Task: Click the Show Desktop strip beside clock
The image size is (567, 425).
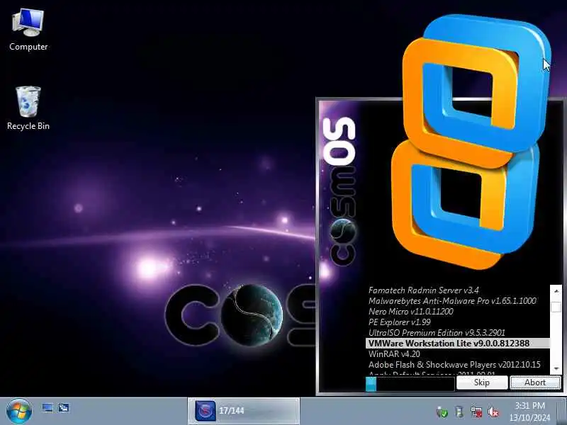Action: (x=562, y=412)
